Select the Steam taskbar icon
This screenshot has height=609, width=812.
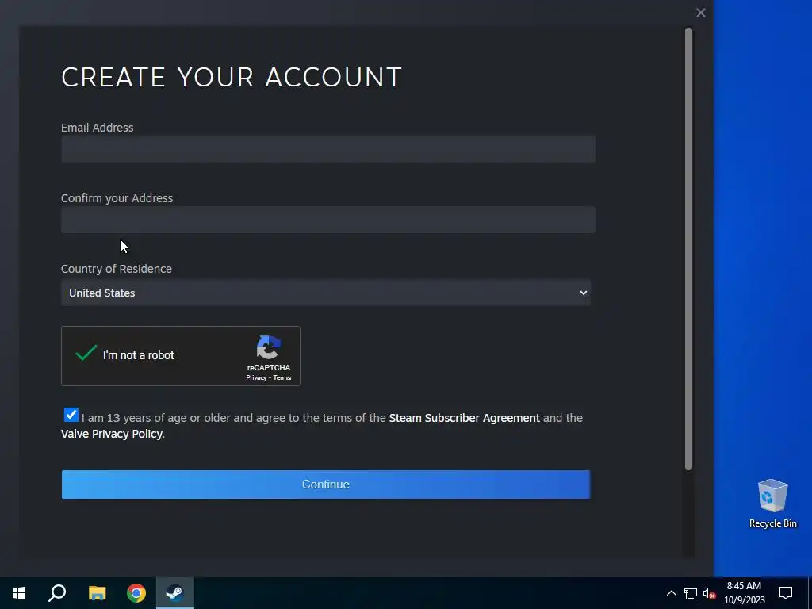coord(175,593)
